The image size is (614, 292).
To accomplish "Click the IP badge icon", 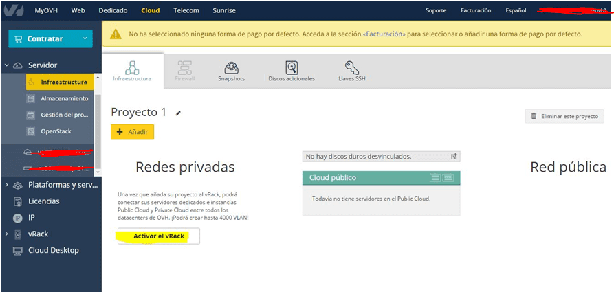I will [x=18, y=218].
